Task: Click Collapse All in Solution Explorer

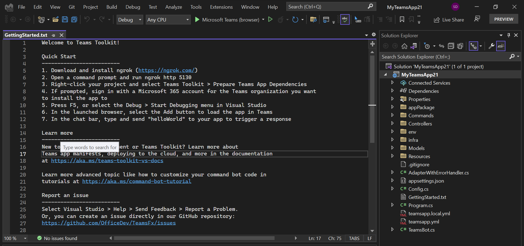Action: (x=451, y=46)
